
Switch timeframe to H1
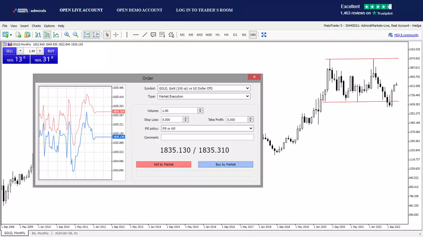(217, 35)
